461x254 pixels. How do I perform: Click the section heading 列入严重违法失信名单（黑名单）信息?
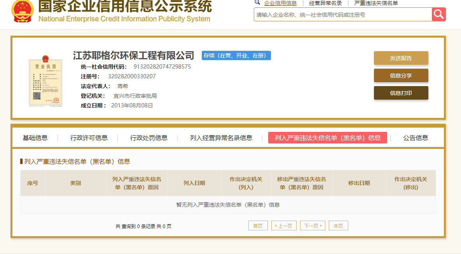tap(77, 161)
